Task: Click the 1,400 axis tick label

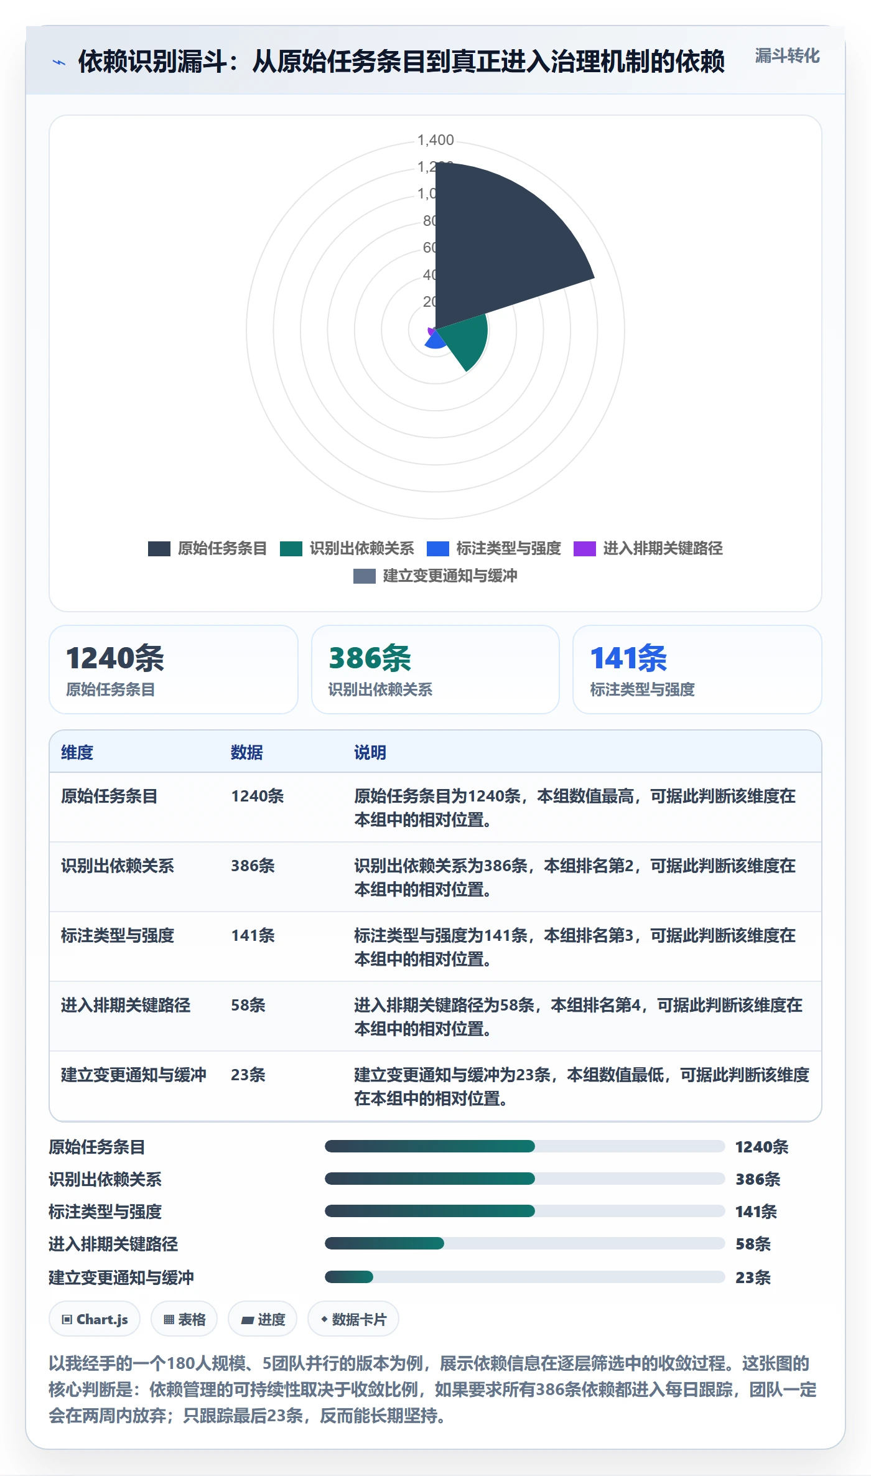Action: pos(435,140)
